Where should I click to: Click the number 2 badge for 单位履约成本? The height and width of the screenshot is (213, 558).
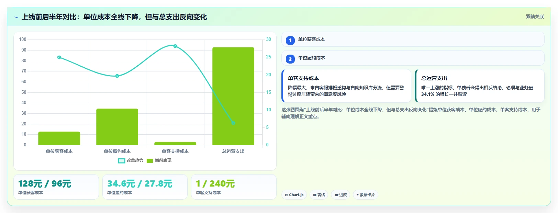290,59
